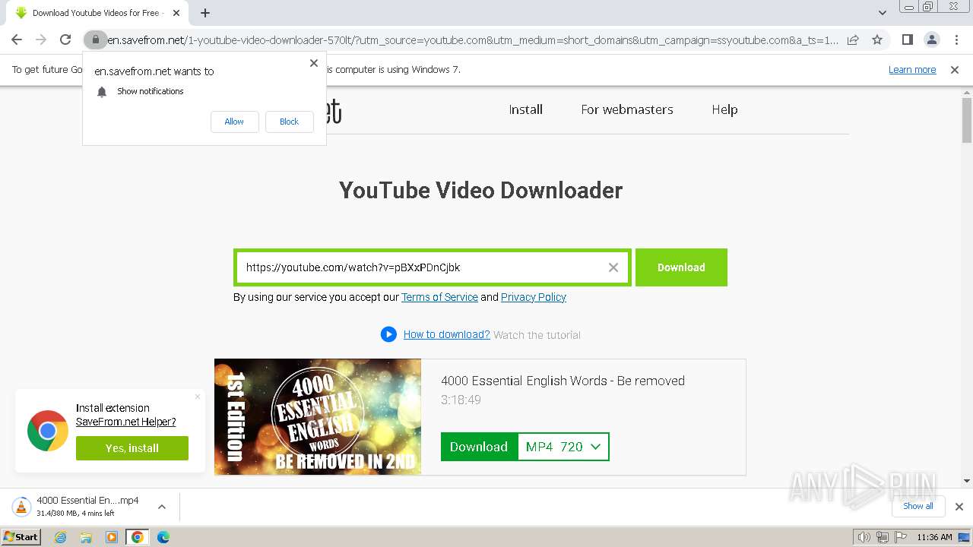The height and width of the screenshot is (547, 973).
Task: Expand download item options chevron
Action: 162,507
